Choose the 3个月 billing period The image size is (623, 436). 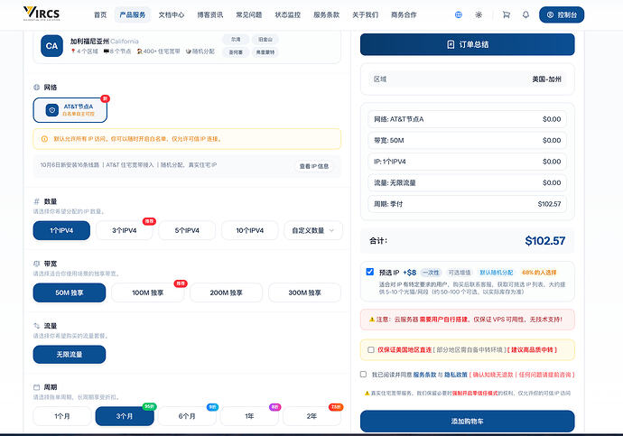[x=125, y=416]
